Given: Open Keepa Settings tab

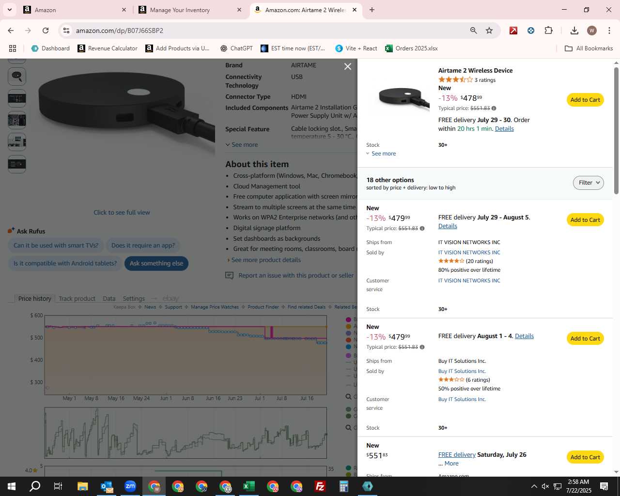Looking at the screenshot, I should click(x=134, y=298).
